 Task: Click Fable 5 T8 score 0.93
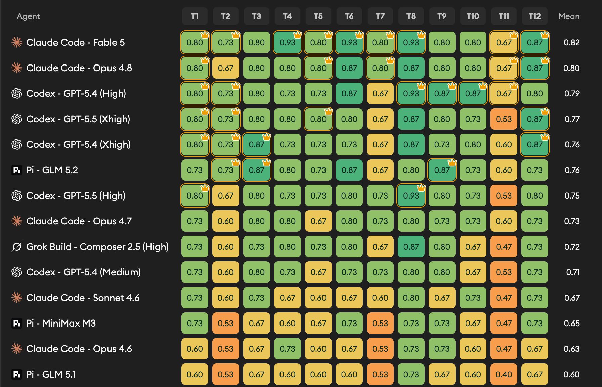411,42
